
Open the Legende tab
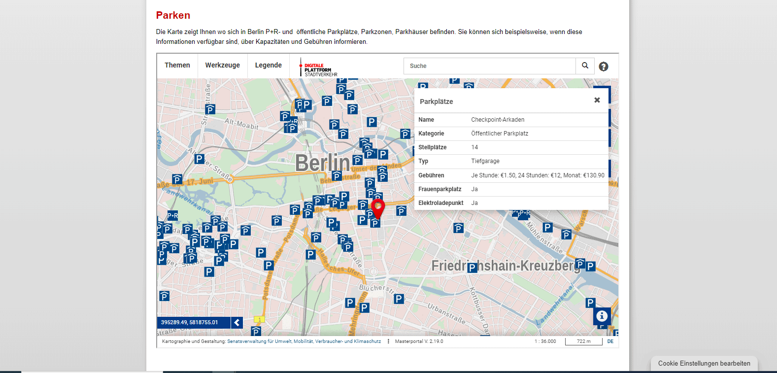click(268, 66)
